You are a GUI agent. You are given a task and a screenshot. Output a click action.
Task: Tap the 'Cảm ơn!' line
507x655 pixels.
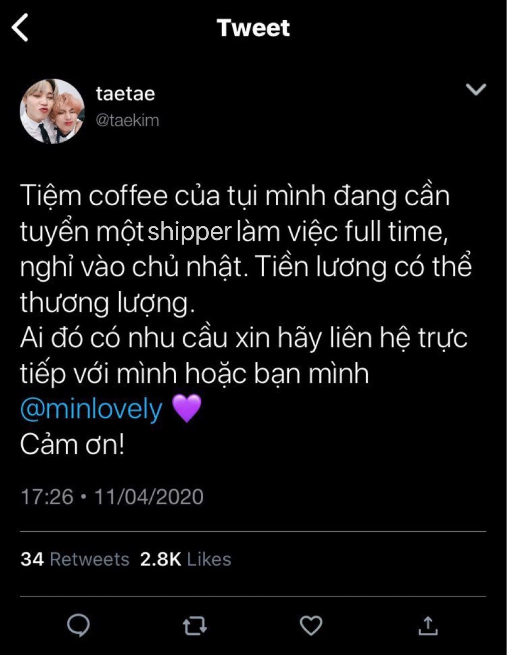[x=72, y=445]
